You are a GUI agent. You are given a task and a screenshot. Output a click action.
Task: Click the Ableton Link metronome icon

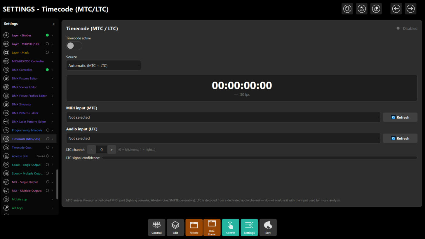click(x=6, y=156)
